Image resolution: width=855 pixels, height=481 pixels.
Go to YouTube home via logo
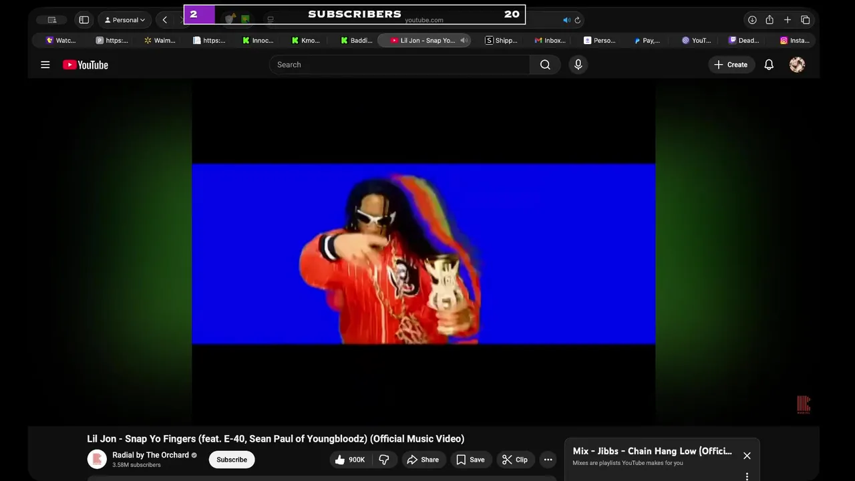click(x=85, y=65)
